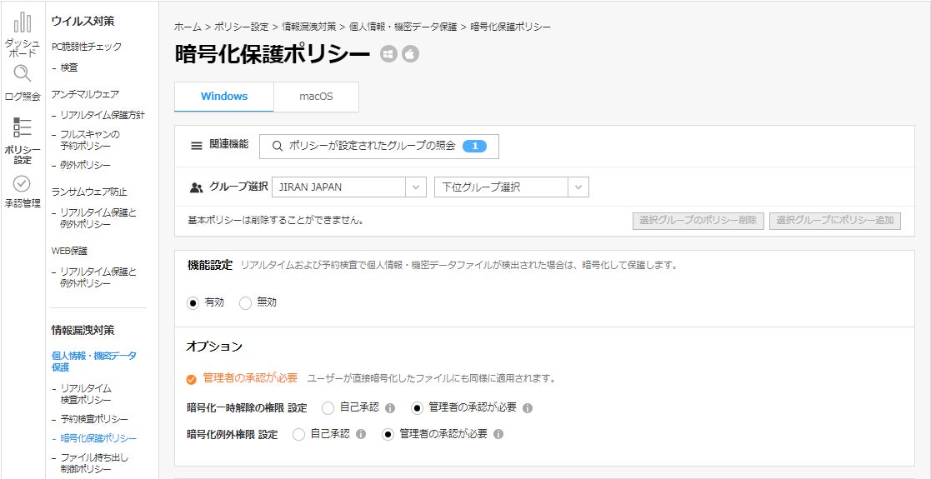Go to 個人情報・機密データ保護 breadcrumb
The width and height of the screenshot is (931, 479).
pyautogui.click(x=403, y=27)
